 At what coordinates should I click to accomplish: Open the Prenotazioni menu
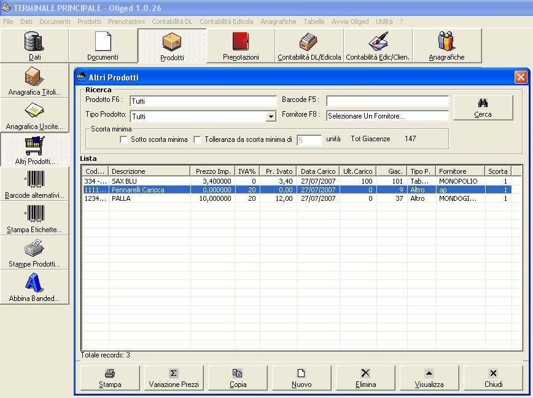pos(126,21)
